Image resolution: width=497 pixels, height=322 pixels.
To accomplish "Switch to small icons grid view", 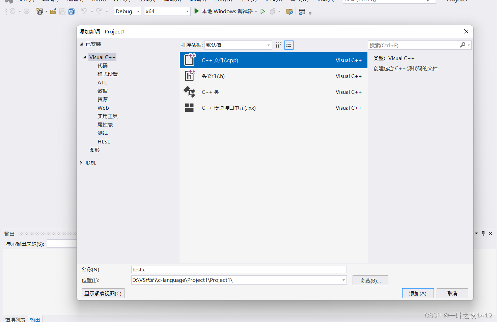I will (x=278, y=45).
